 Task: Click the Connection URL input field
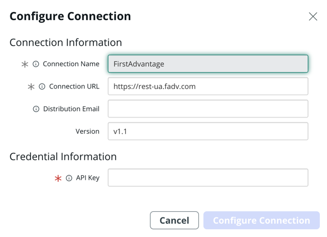[208, 86]
